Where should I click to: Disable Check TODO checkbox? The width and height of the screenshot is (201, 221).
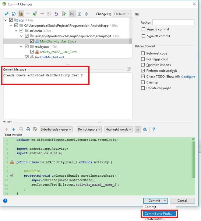(x=143, y=76)
